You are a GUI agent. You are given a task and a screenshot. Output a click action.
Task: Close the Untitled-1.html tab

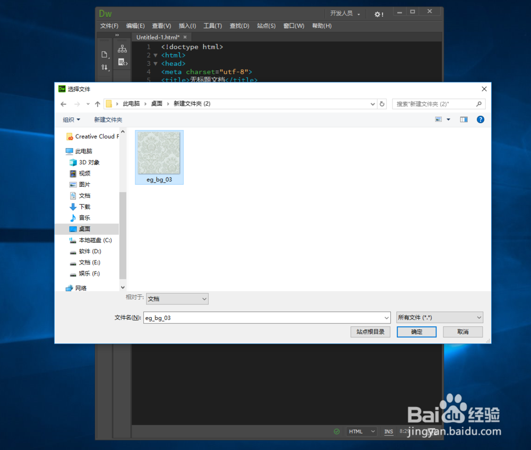click(185, 37)
